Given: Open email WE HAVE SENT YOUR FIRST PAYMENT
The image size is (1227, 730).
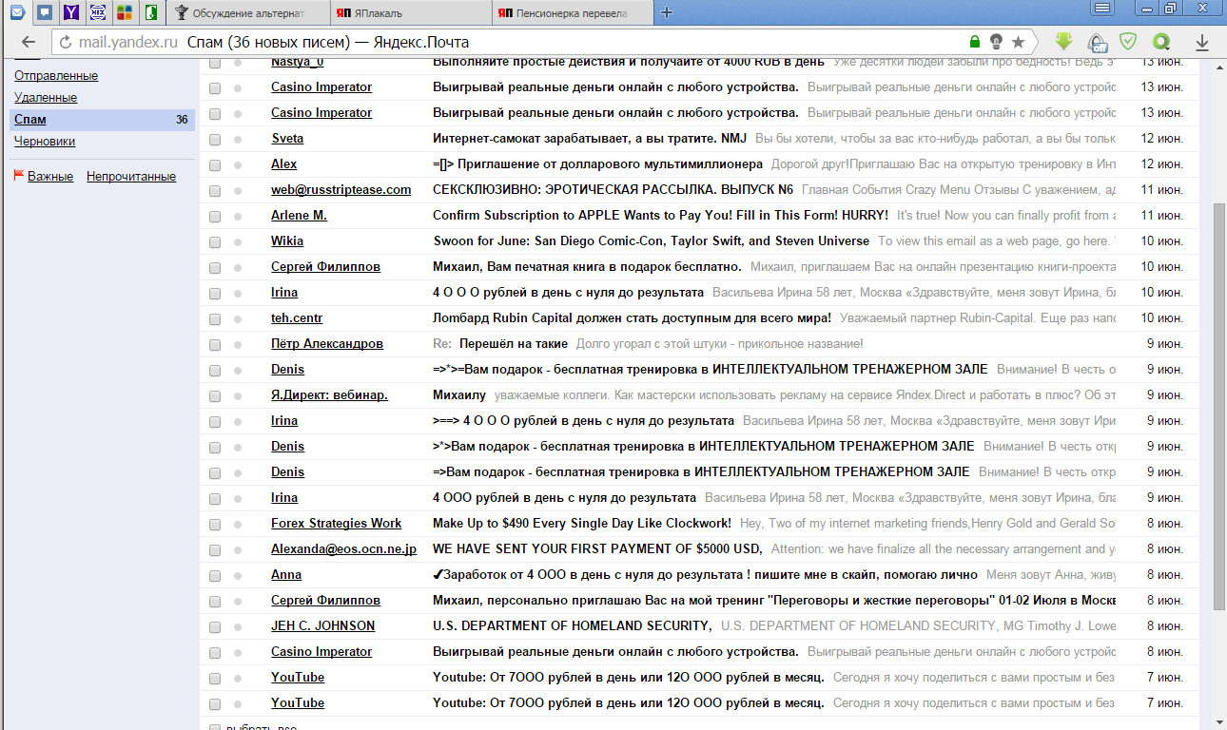Looking at the screenshot, I should tap(597, 549).
